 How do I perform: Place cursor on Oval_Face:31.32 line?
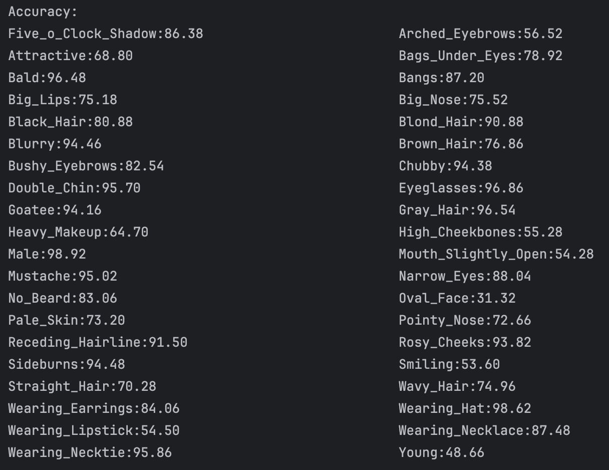457,299
